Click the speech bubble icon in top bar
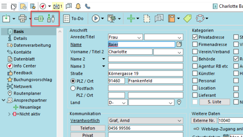Viewport: 243px width, 137px height. 69,6
